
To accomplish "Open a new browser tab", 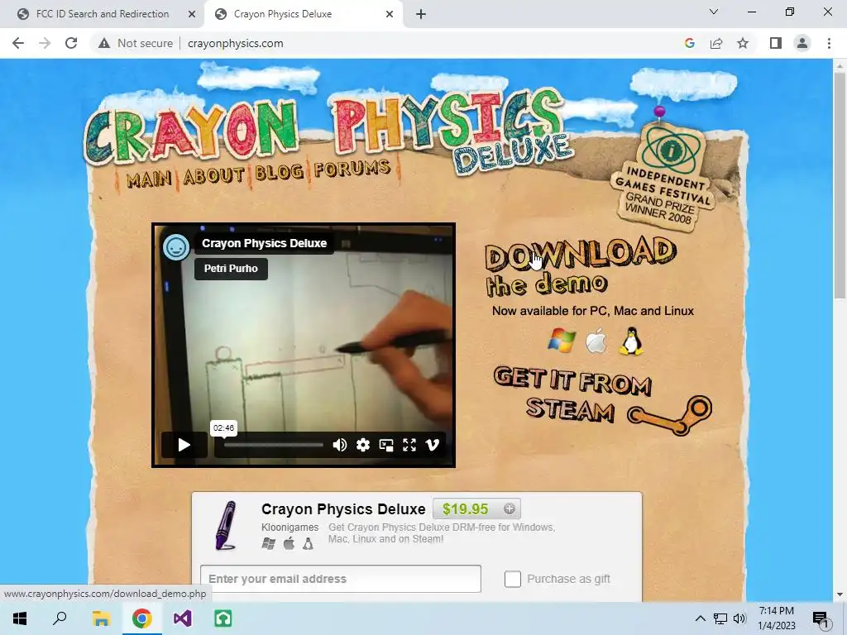I will (421, 14).
